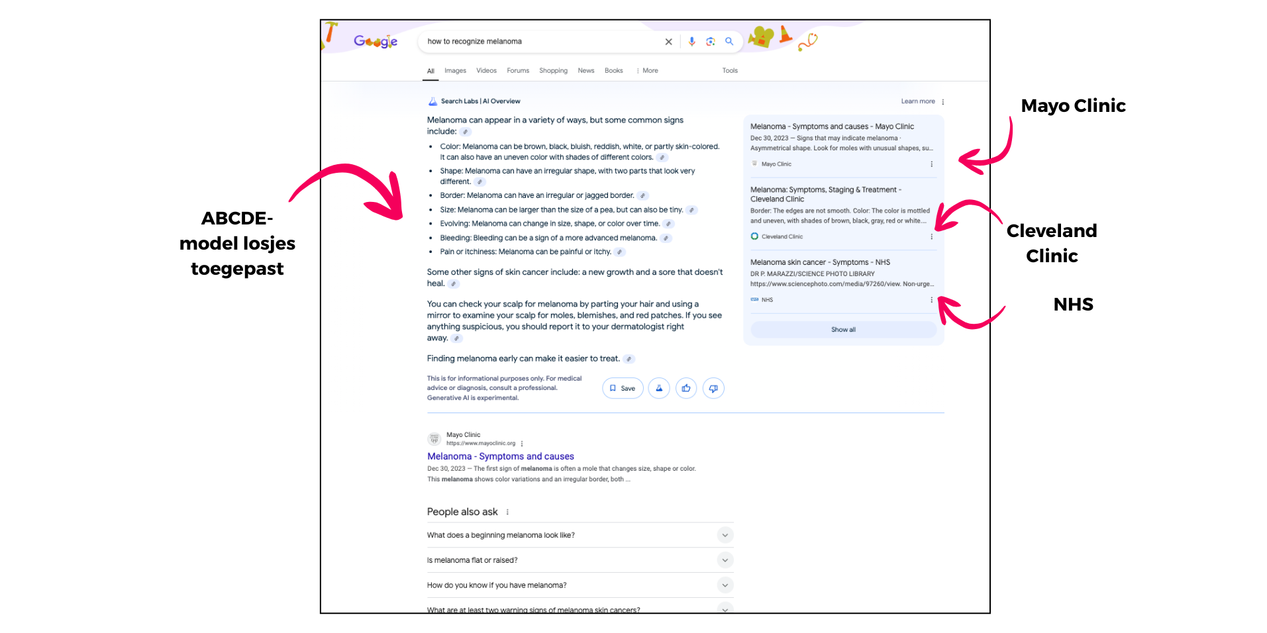Open the Tools options
1267x633 pixels.
(x=730, y=71)
